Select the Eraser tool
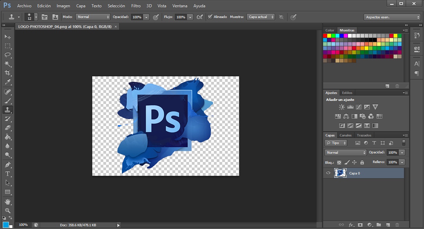 click(x=8, y=128)
